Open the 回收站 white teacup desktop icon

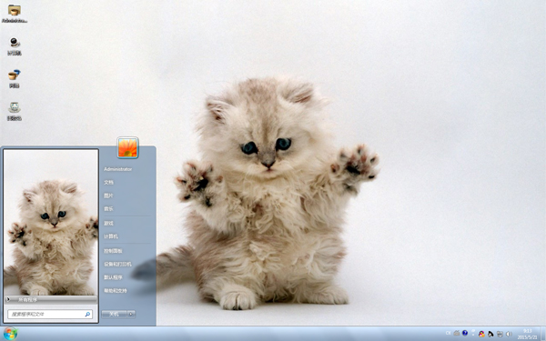(x=15, y=111)
